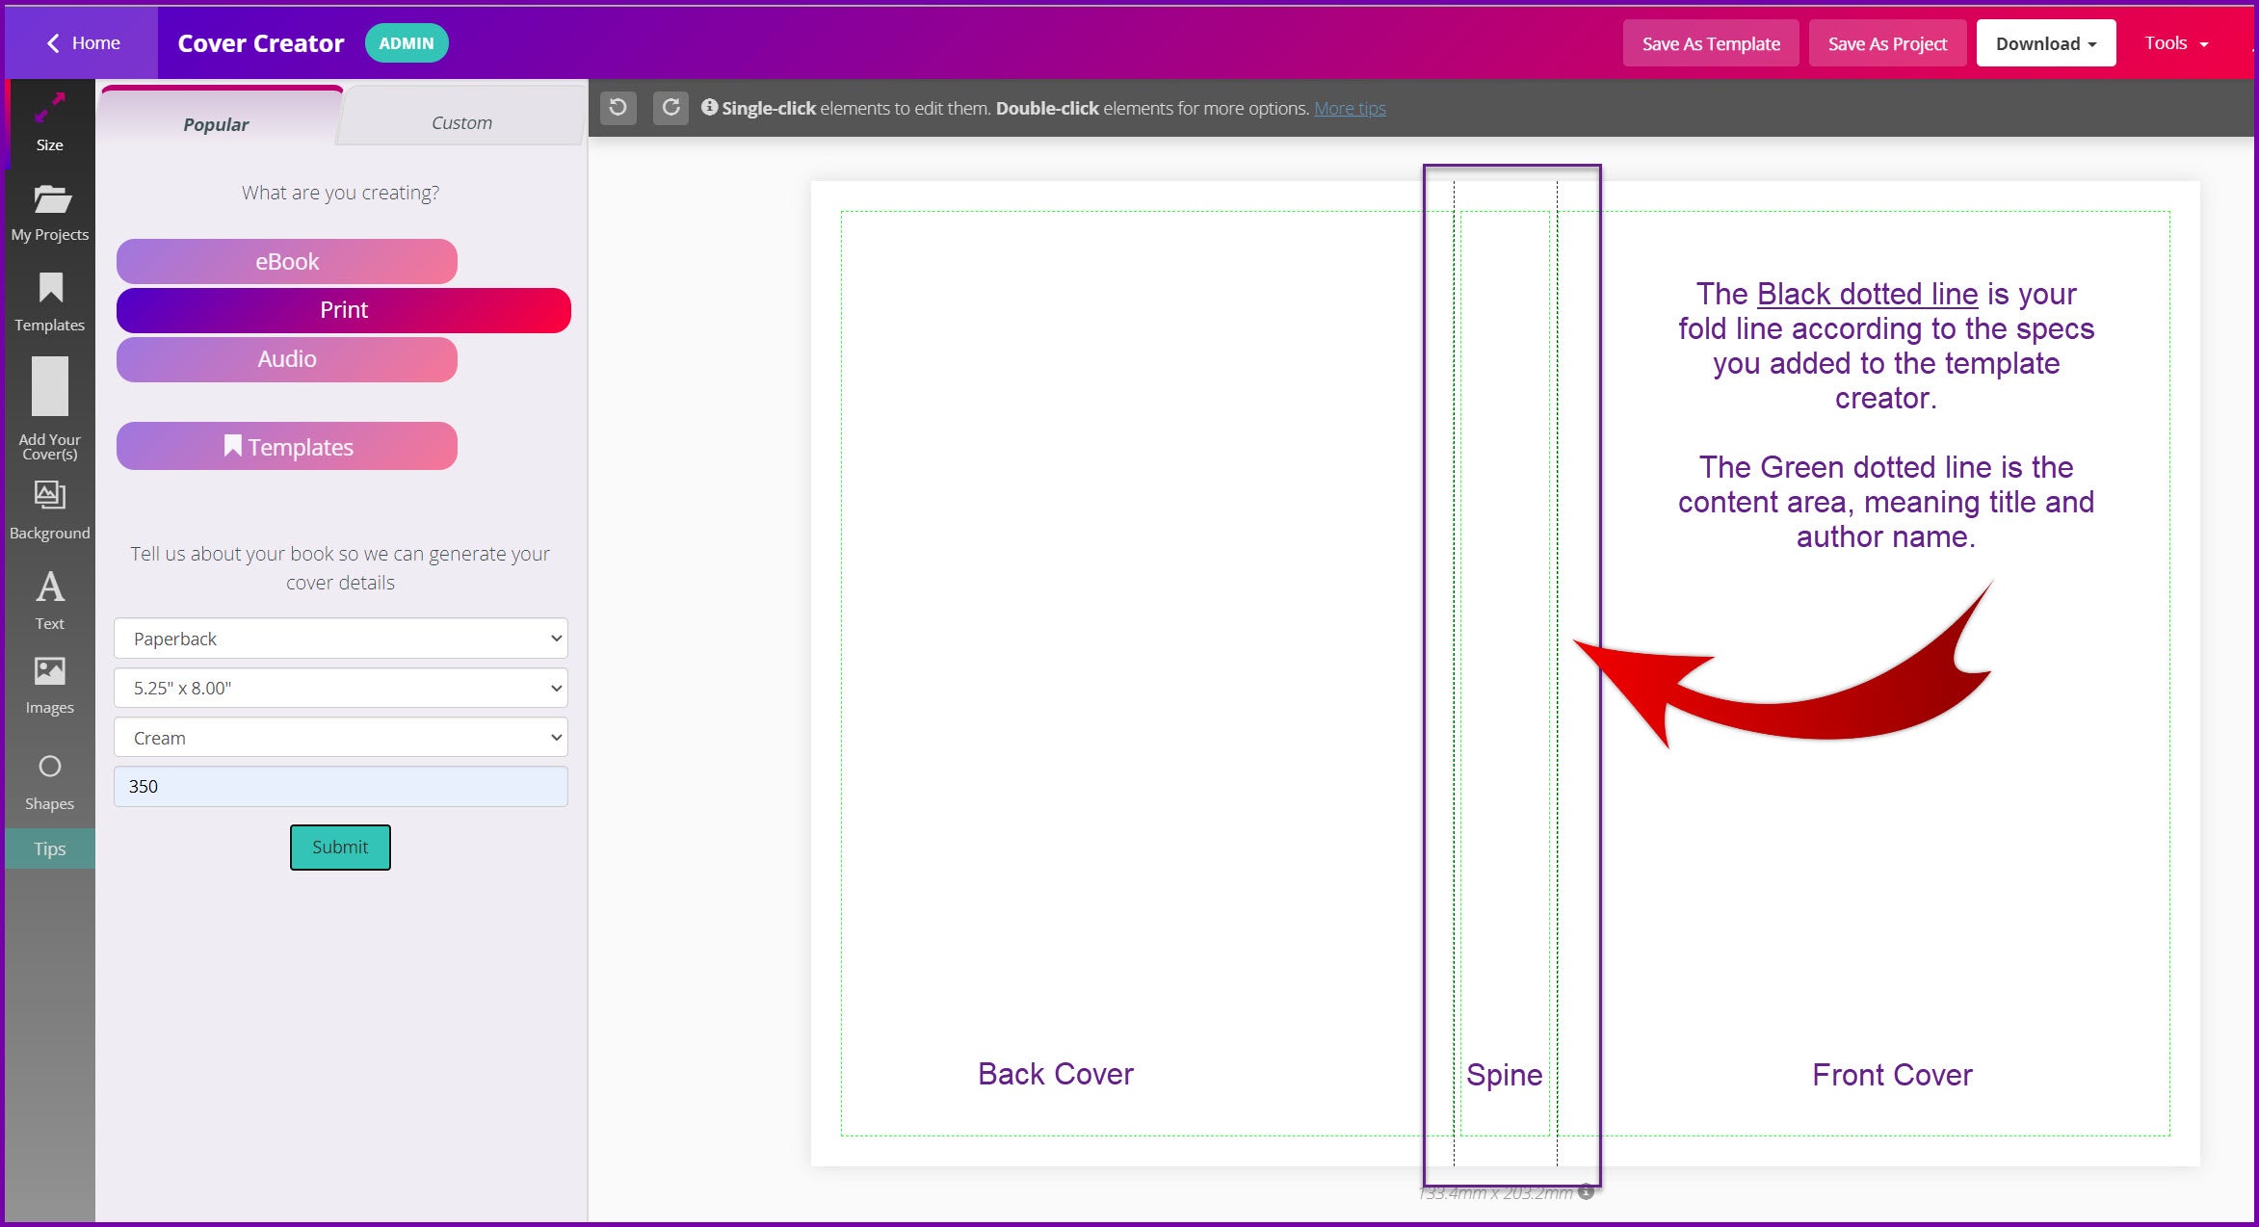Expand the Cream paper type dropdown
Image resolution: width=2259 pixels, height=1227 pixels.
340,738
